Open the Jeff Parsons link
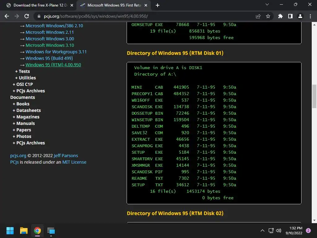Image resolution: width=317 pixels, height=238 pixels. pyautogui.click(x=66, y=156)
